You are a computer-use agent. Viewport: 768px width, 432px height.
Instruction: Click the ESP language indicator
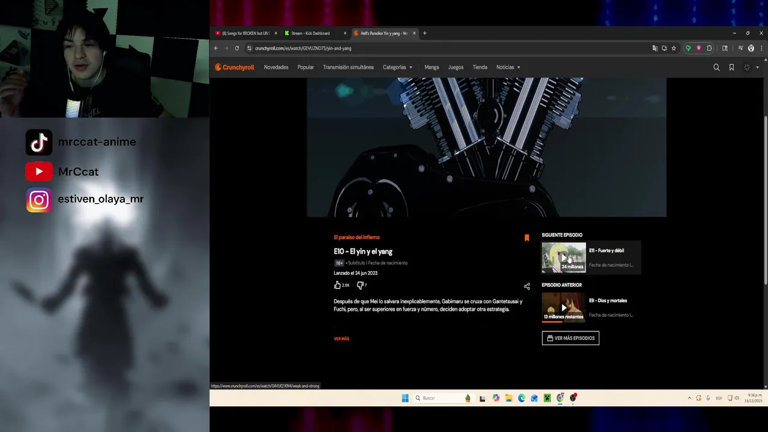pos(719,398)
